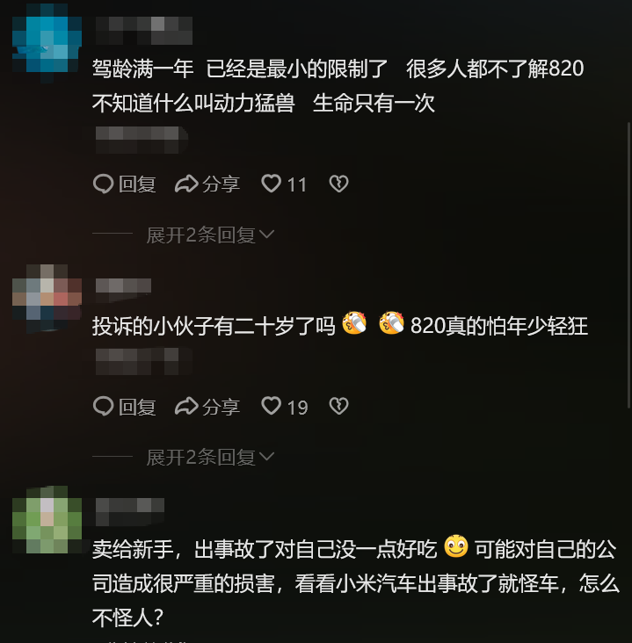
Task: Open the blue pixelated user avatar
Action: pos(47,41)
